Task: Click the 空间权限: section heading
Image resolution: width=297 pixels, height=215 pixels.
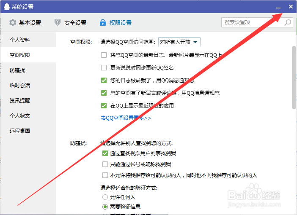Action: (x=81, y=42)
